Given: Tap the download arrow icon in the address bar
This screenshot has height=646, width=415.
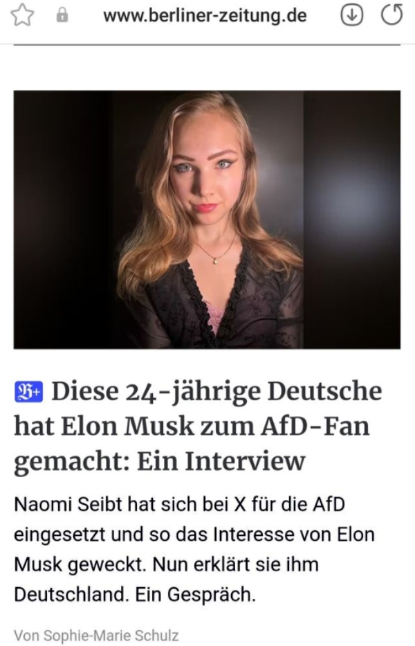Looking at the screenshot, I should (x=351, y=16).
